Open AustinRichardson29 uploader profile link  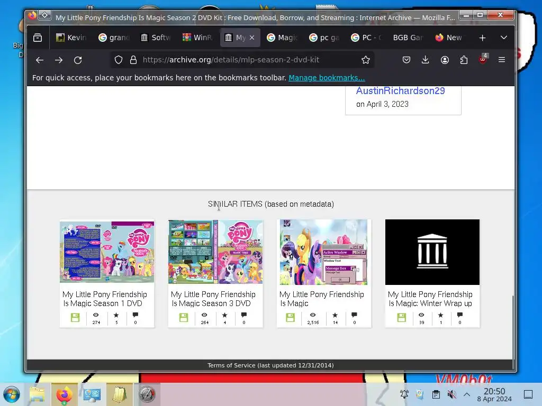click(x=400, y=91)
